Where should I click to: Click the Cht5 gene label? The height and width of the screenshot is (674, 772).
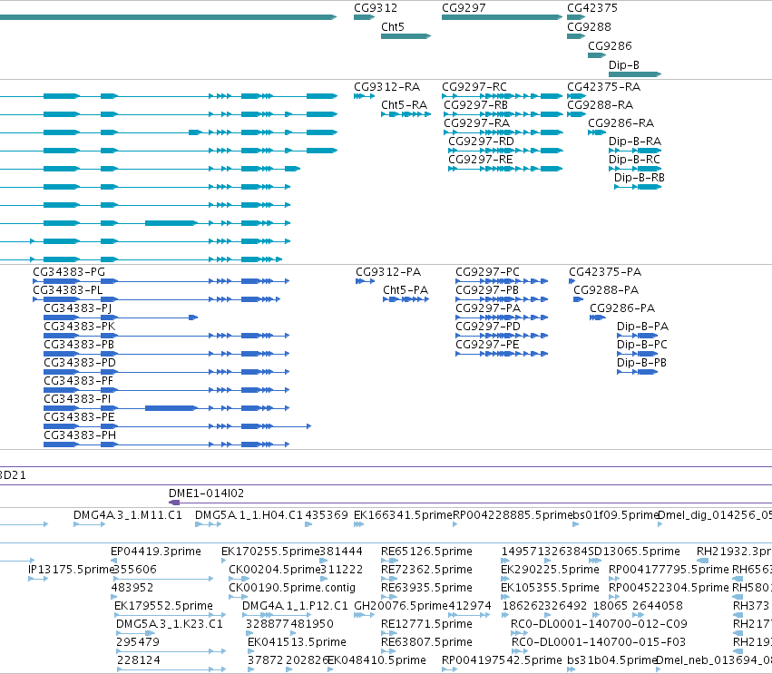pos(393,27)
